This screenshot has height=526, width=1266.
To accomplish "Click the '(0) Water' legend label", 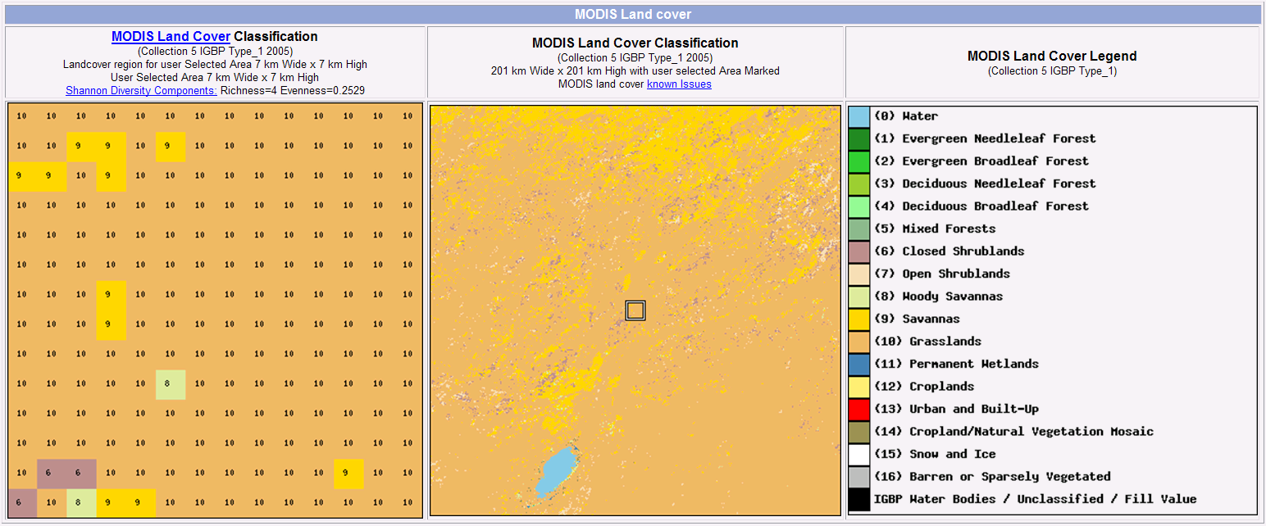I will (x=906, y=116).
